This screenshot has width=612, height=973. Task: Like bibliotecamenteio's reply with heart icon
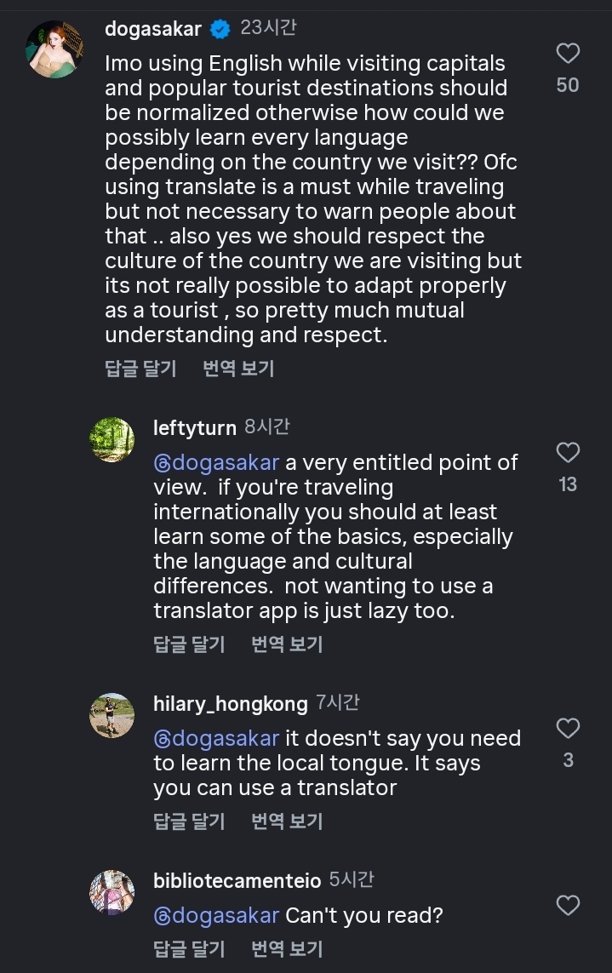[568, 905]
